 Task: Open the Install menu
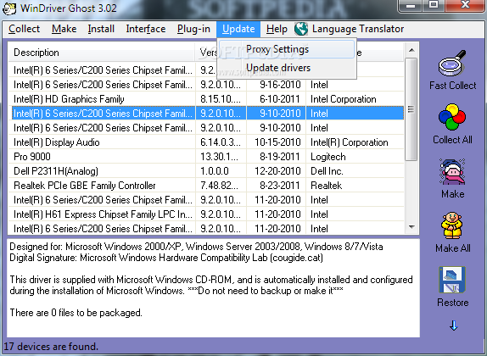(x=101, y=29)
